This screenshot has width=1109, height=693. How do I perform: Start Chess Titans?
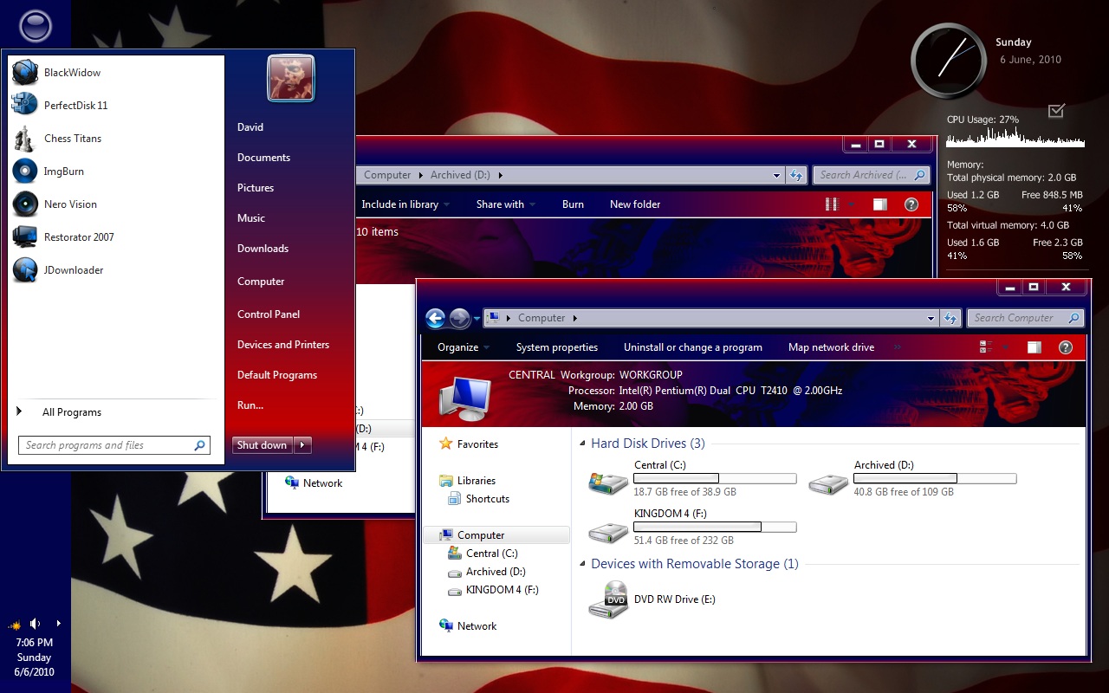[73, 138]
